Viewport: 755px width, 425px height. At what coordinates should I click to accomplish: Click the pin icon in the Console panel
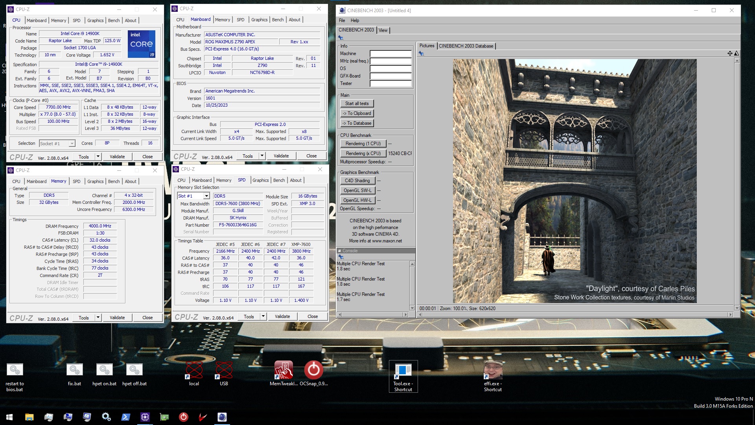[x=341, y=257]
